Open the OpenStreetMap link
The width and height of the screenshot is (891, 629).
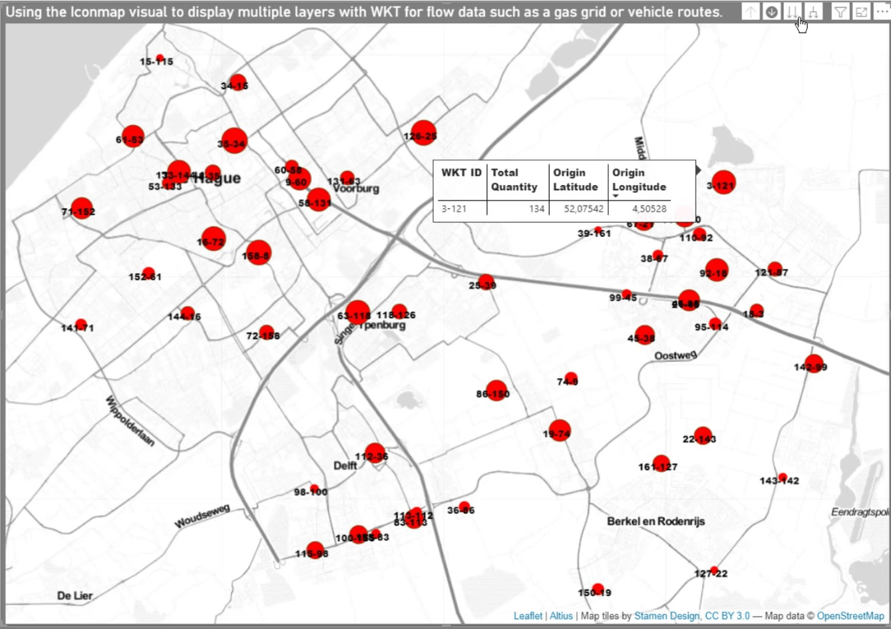coord(850,616)
